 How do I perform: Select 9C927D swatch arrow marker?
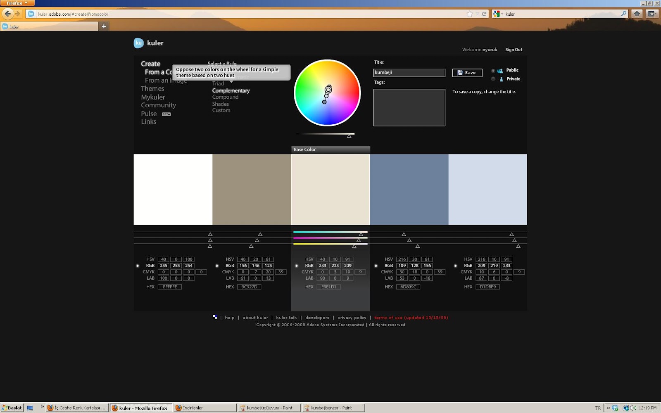[217, 266]
